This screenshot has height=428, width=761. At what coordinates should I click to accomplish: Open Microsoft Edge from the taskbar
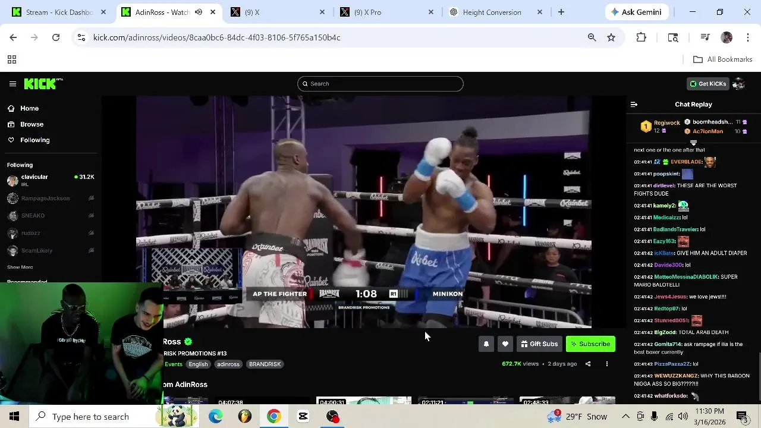[215, 416]
